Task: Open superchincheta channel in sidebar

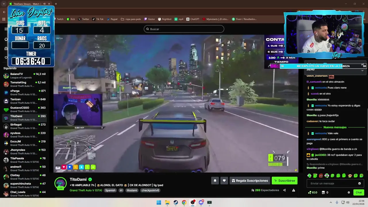Action: pos(24,185)
